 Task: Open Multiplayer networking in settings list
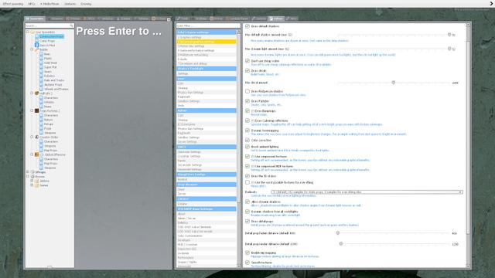point(207,55)
